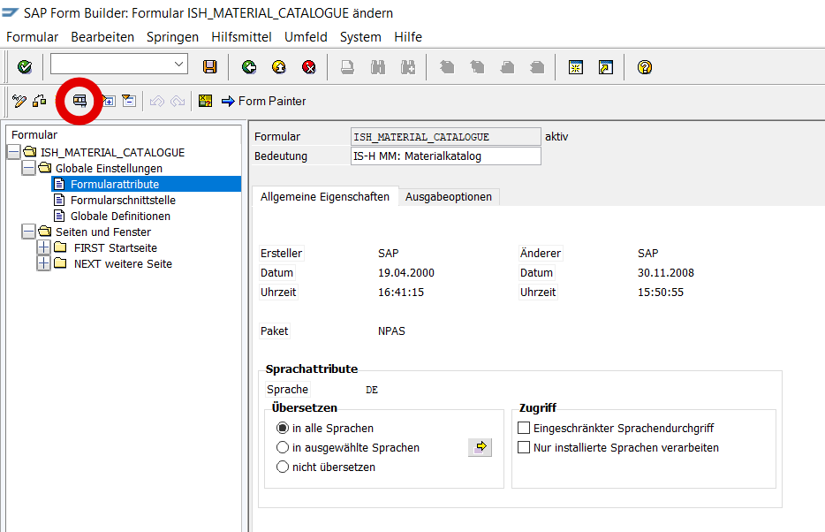Select the Formularschnittstelle tree node
The height and width of the screenshot is (532, 825).
tap(123, 200)
